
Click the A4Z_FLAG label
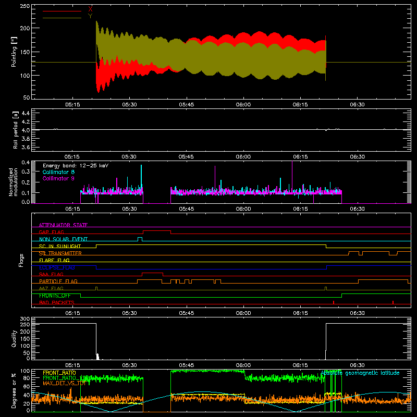[51, 288]
